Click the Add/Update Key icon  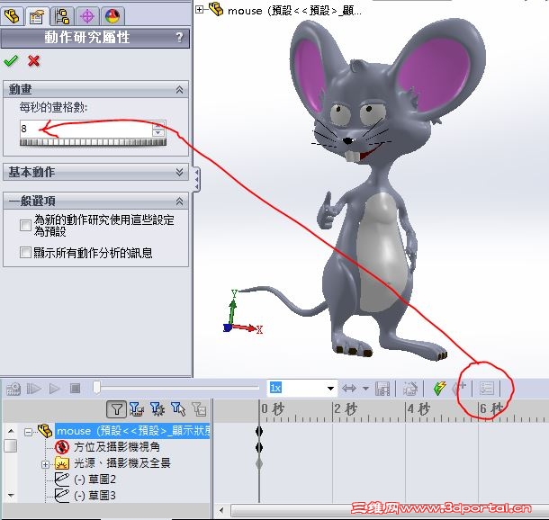459,388
